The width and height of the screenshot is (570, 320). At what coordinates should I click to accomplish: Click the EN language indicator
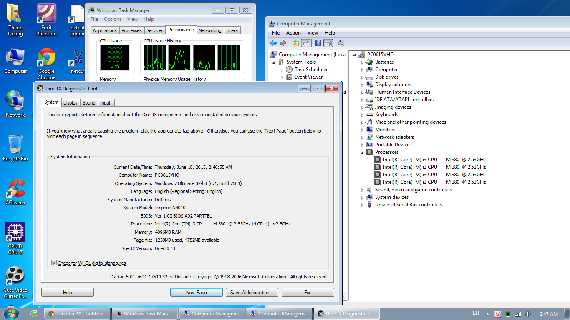coord(476,313)
